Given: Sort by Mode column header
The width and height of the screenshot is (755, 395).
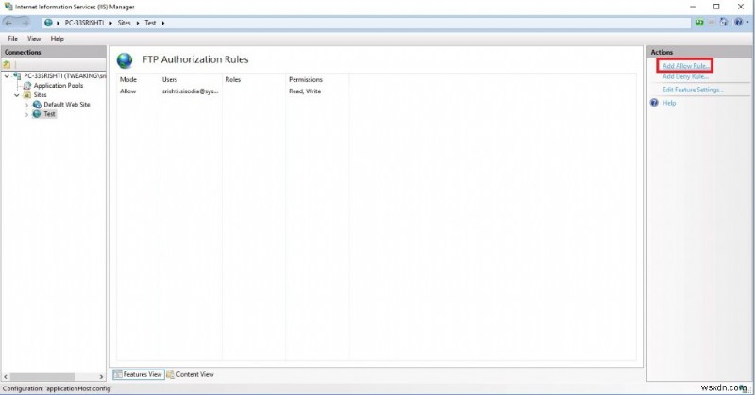Looking at the screenshot, I should pyautogui.click(x=128, y=79).
